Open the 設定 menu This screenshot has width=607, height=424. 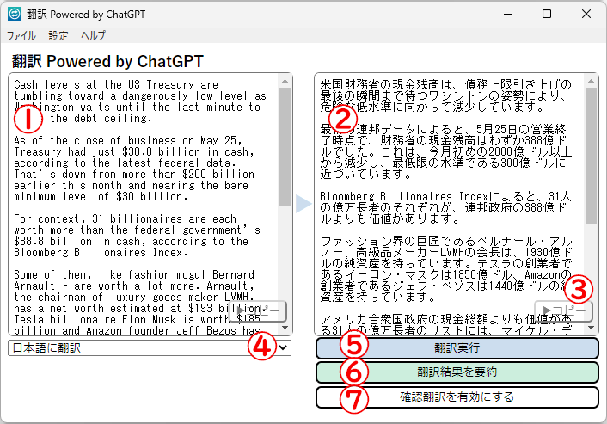58,36
